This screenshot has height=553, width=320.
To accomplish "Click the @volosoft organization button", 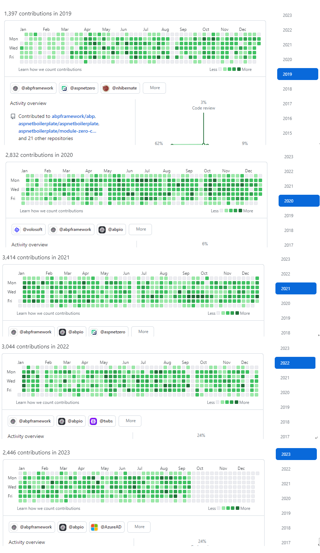I will pyautogui.click(x=29, y=229).
